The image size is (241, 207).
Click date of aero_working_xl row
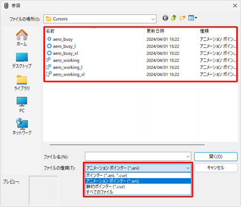coord(163,75)
